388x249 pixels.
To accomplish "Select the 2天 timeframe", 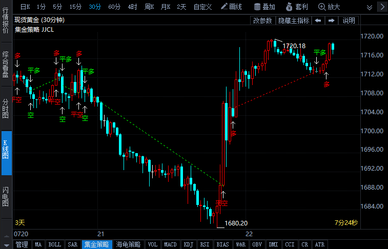I will point(181,7).
